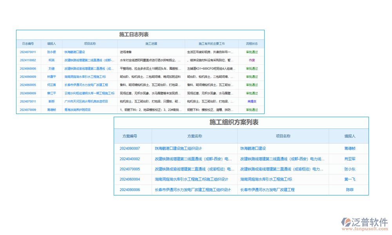Open 云南水利枢纽 project in log list
This screenshot has height=235, width=392.
pyautogui.click(x=89, y=93)
